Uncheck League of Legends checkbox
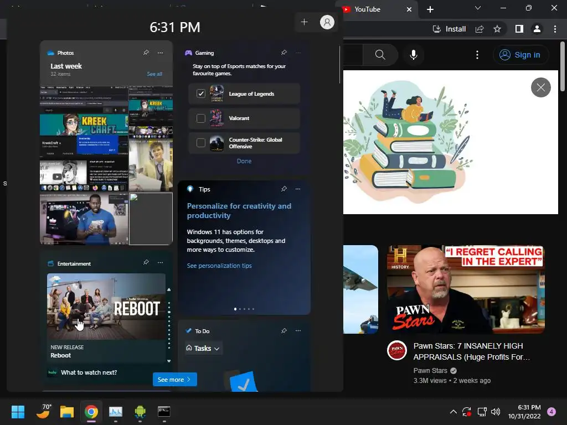This screenshot has width=567, height=425. click(x=200, y=94)
